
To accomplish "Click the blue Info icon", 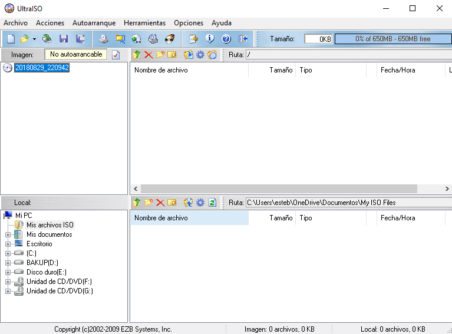I will tap(210, 39).
